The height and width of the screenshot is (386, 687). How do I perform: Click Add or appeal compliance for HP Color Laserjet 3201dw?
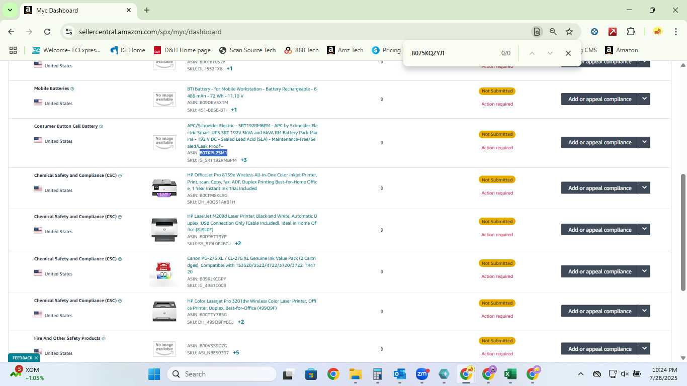[x=599, y=311]
